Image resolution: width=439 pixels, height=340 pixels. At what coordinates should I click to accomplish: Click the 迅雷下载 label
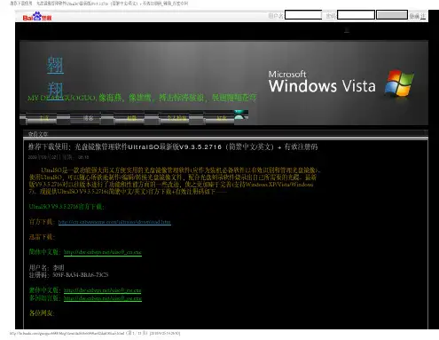tap(42, 237)
